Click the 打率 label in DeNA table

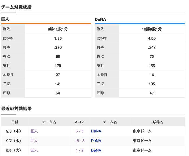(100, 47)
